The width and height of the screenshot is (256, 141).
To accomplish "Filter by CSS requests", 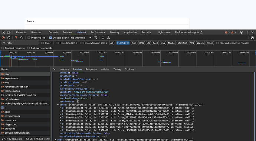I will (x=142, y=43).
